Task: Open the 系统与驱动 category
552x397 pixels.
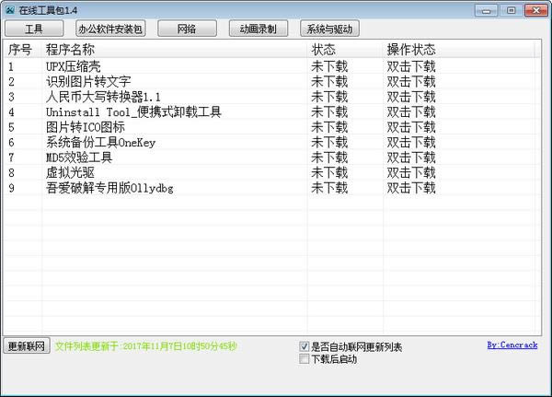Action: [329, 29]
